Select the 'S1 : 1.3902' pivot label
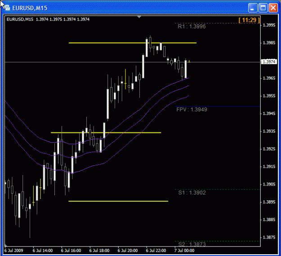Viewport: 281px width, 256px height. (192, 193)
